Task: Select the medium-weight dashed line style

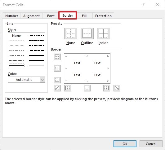Action: [36, 51]
